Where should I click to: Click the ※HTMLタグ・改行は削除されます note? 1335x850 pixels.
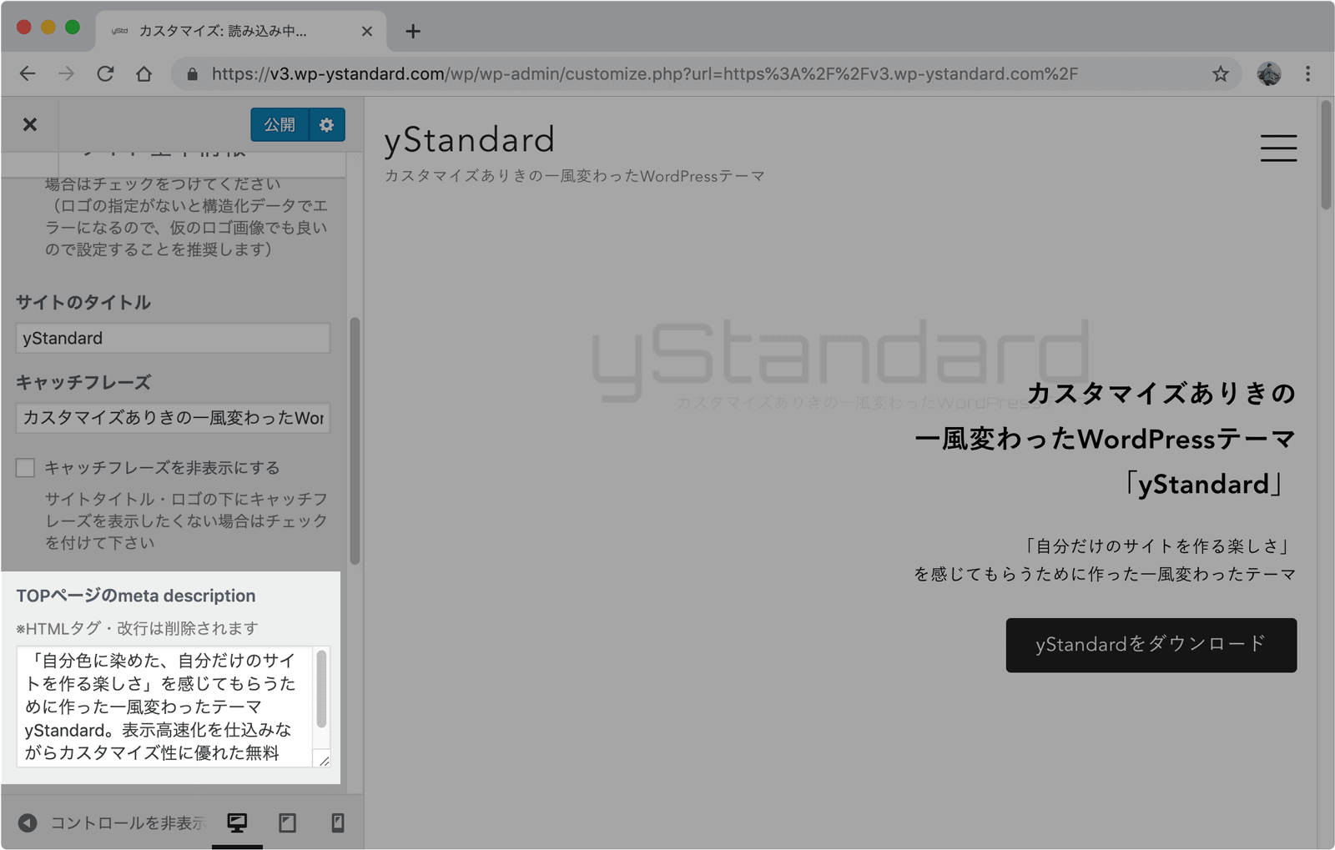pos(137,628)
